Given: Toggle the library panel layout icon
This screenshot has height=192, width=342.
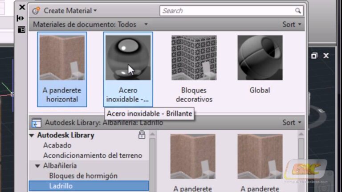Looking at the screenshot, I should (37, 123).
